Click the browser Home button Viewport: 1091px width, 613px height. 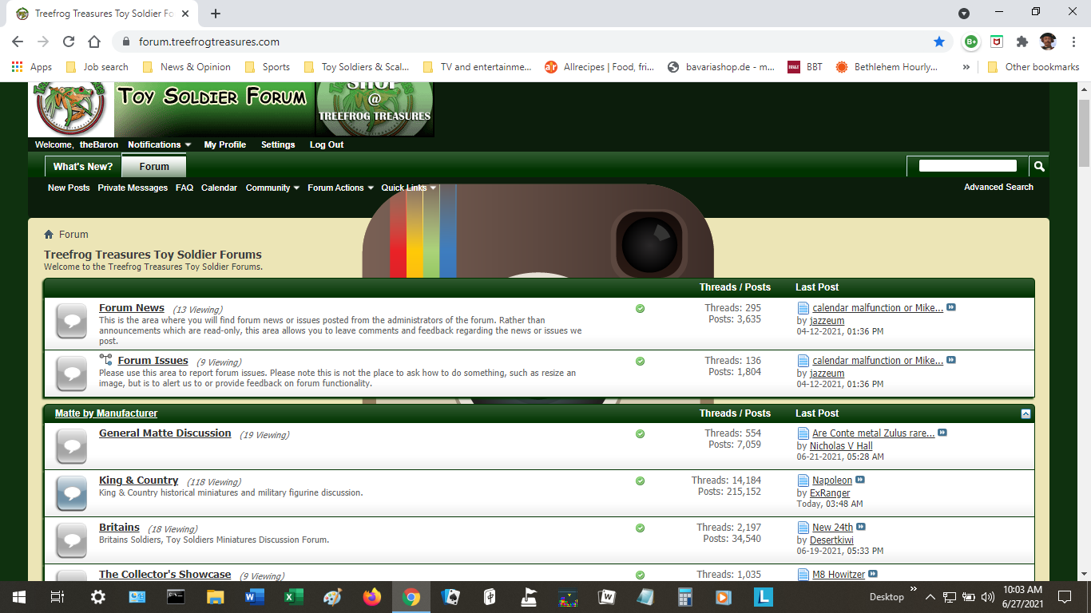(94, 42)
